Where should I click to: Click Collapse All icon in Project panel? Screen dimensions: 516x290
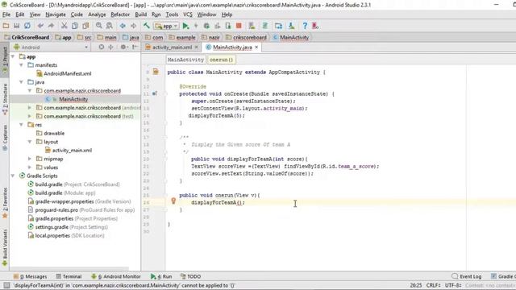[110, 47]
